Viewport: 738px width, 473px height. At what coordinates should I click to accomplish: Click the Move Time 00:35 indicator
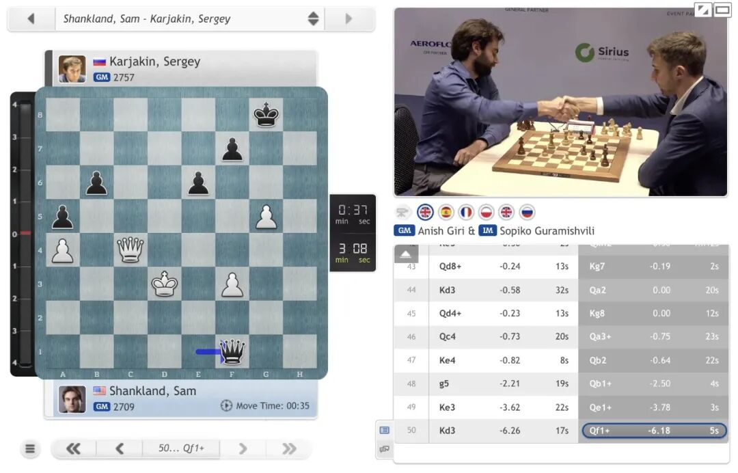point(265,406)
